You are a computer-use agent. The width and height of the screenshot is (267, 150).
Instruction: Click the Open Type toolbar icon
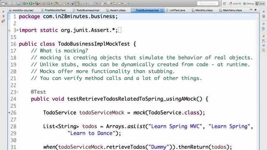coord(56,3)
